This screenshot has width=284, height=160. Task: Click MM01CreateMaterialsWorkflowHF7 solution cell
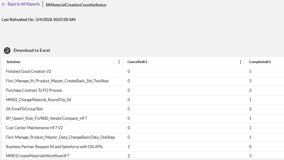pos(38,156)
